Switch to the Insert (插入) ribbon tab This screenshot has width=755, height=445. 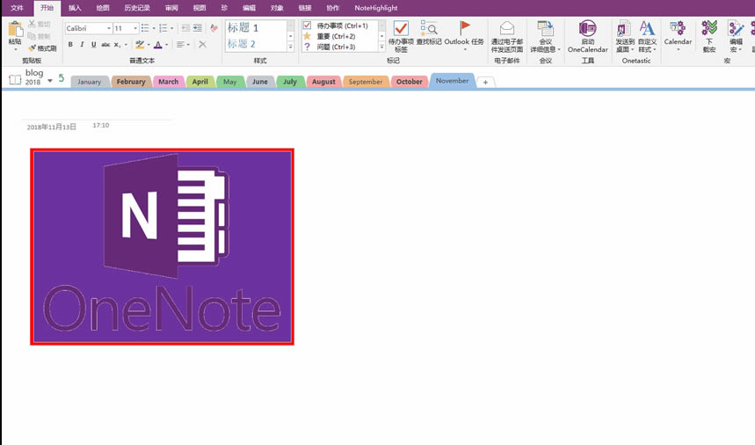click(x=75, y=8)
